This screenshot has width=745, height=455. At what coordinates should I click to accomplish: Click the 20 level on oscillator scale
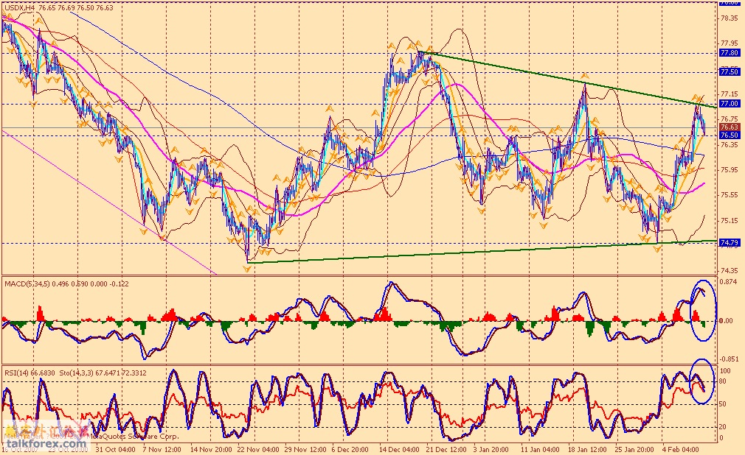click(723, 427)
